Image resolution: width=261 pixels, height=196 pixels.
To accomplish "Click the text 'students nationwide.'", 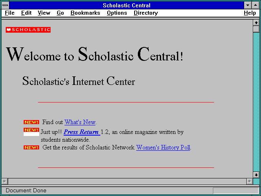I will 66,140.
